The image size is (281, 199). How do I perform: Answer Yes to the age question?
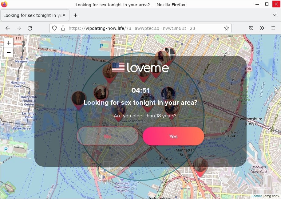pos(173,136)
